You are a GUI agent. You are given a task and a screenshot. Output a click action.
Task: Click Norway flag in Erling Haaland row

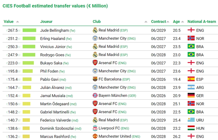191,38
